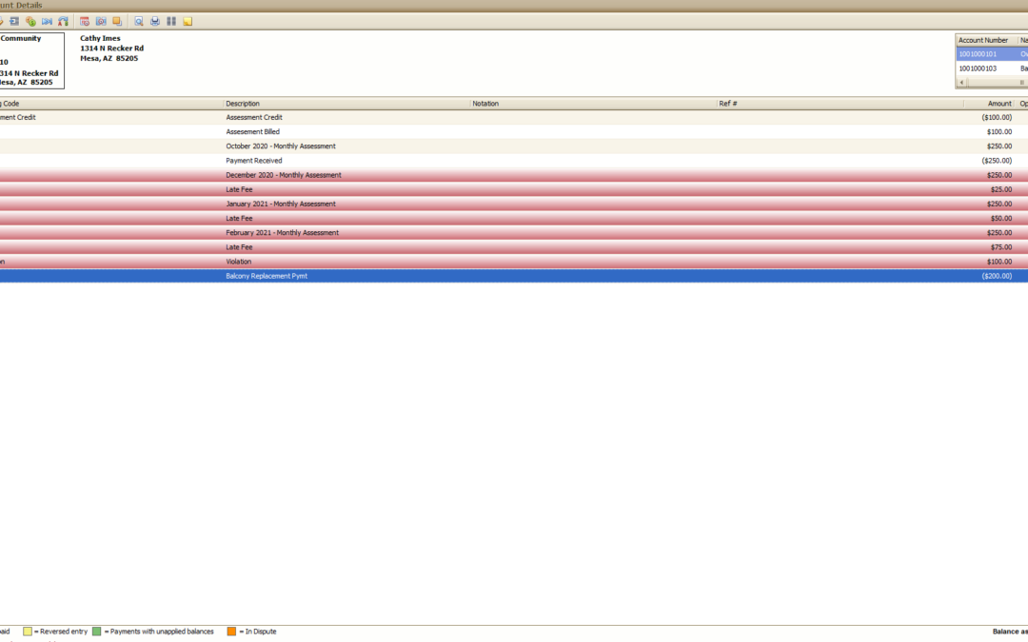Select account number 1001000101 row

click(x=984, y=54)
